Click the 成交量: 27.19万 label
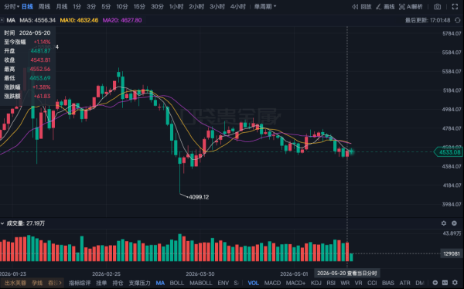The height and width of the screenshot is (289, 464). [26, 223]
